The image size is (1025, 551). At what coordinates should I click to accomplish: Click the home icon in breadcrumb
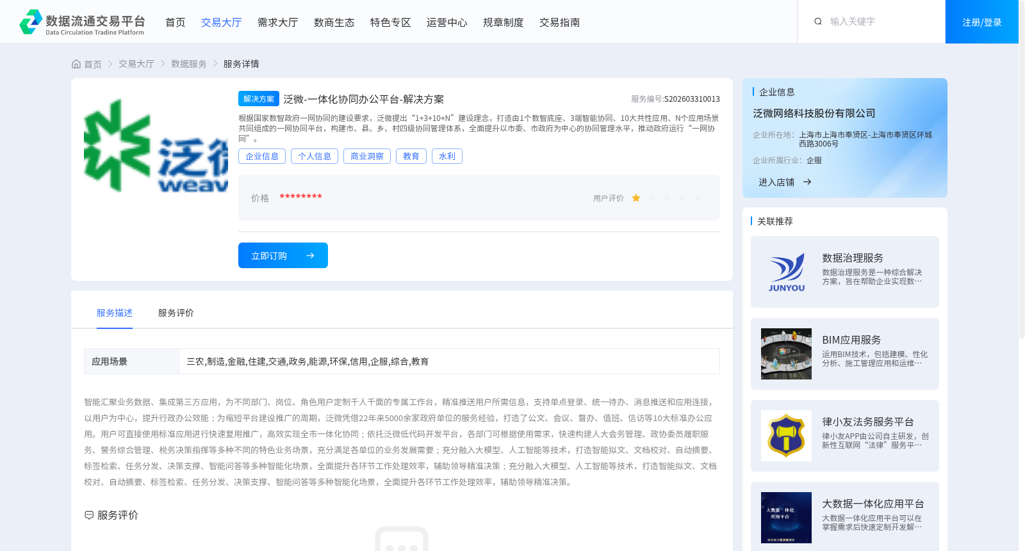click(76, 64)
